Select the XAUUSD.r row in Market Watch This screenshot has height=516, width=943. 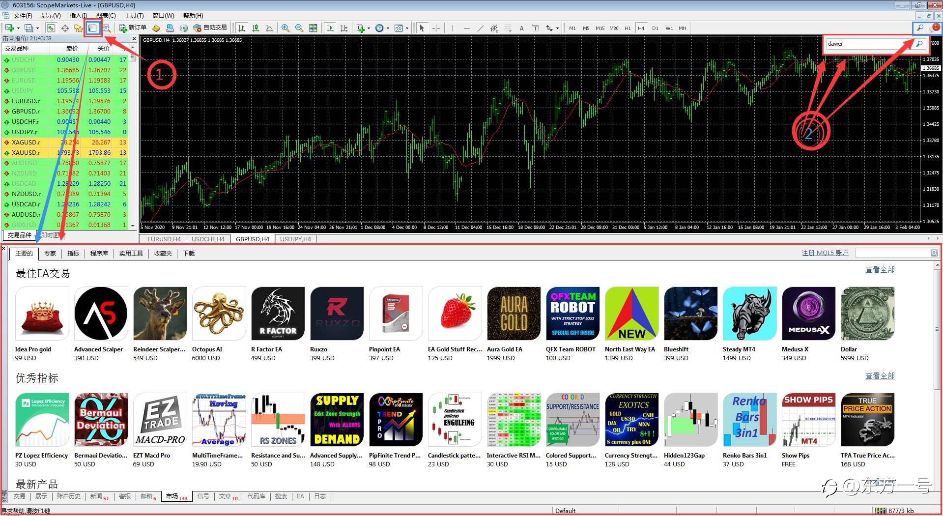point(65,153)
